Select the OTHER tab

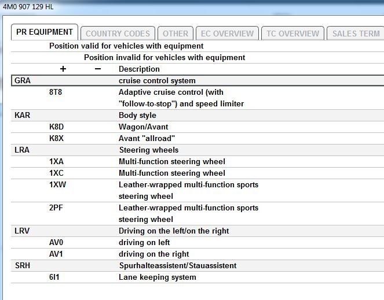tap(175, 34)
